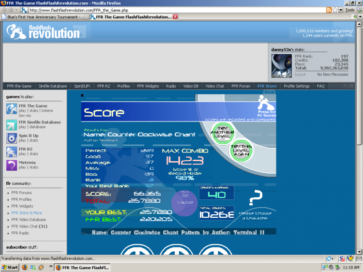Viewport: 363px width, 272px height.
Task: Bookmark page with the star icon
Action: point(335,10)
